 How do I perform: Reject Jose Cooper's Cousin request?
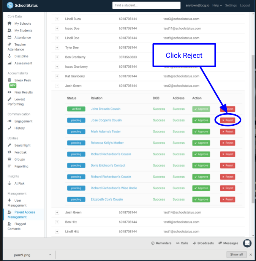[228, 120]
